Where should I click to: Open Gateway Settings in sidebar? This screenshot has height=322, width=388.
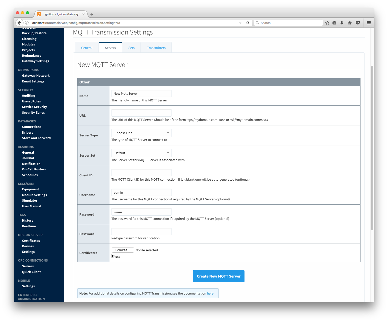click(35, 61)
